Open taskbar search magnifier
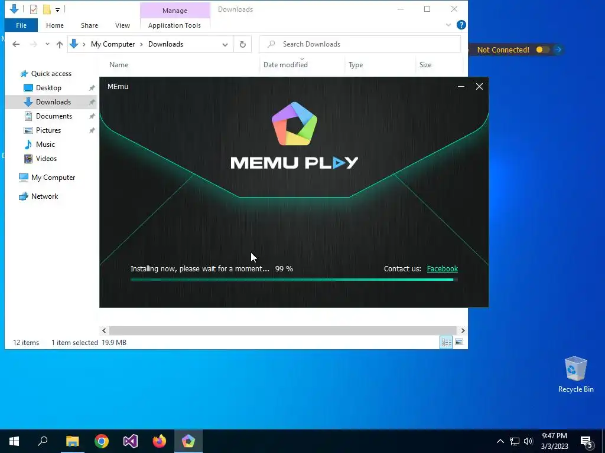 point(43,441)
